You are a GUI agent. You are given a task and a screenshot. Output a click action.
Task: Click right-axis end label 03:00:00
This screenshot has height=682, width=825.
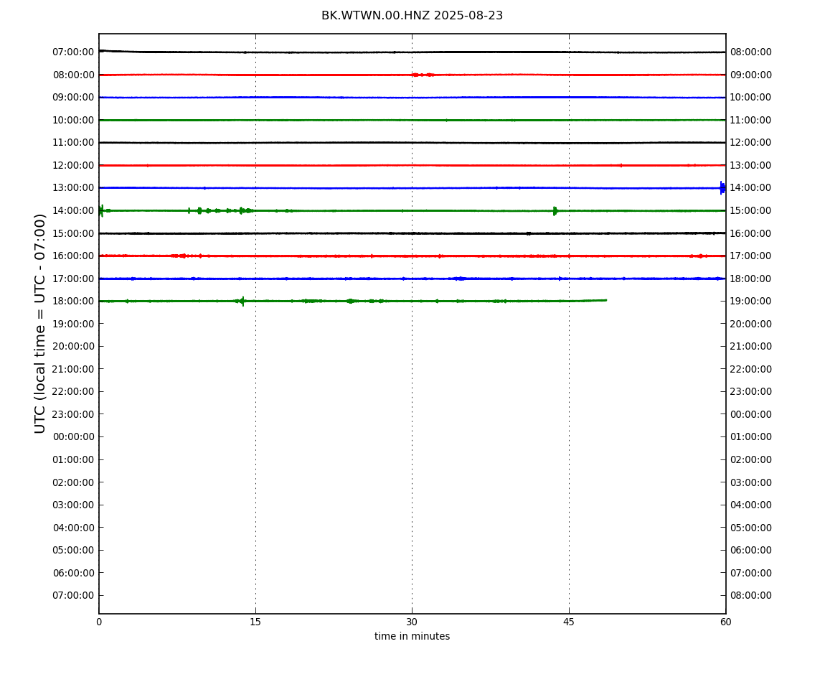click(x=751, y=482)
